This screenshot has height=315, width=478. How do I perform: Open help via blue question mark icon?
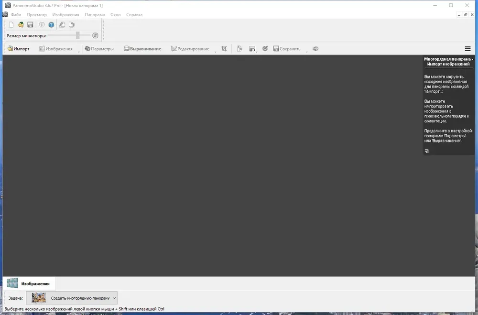[51, 25]
